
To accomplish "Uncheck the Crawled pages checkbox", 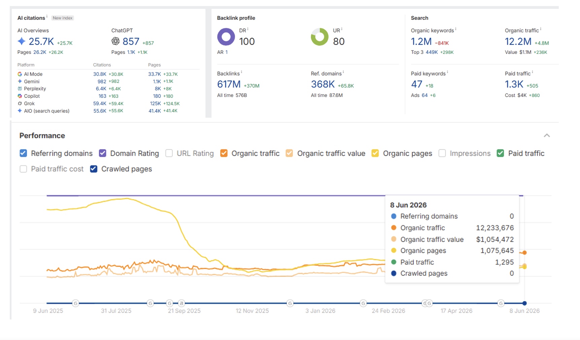I will 94,169.
